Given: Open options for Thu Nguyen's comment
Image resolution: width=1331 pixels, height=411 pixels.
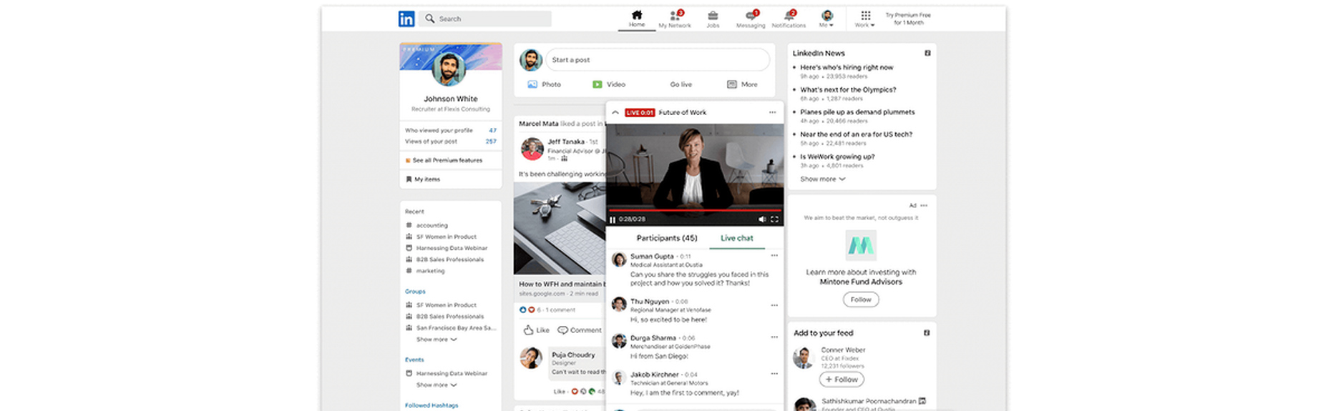Looking at the screenshot, I should [x=774, y=305].
